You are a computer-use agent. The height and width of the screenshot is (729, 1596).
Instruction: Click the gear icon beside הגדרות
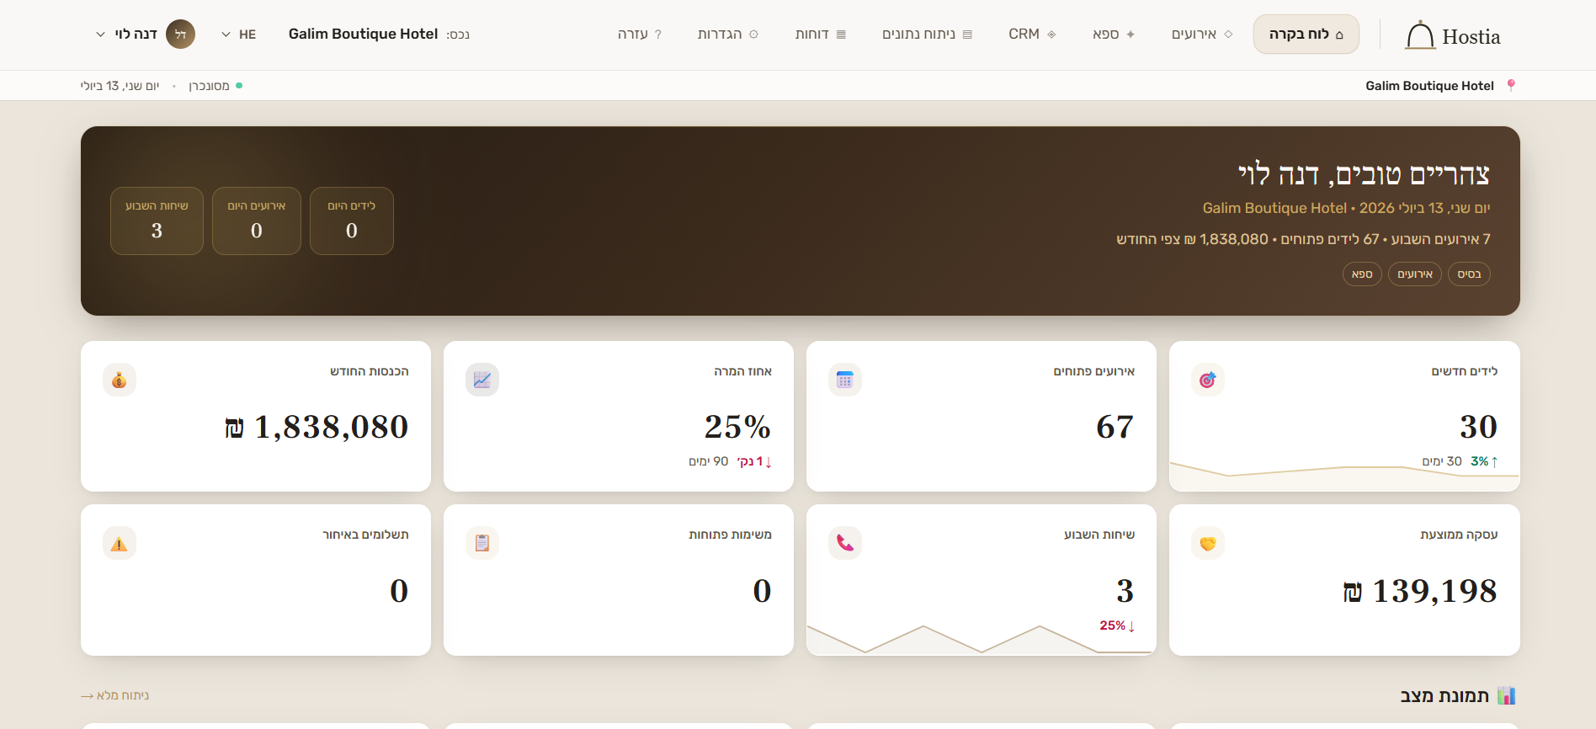pyautogui.click(x=753, y=35)
